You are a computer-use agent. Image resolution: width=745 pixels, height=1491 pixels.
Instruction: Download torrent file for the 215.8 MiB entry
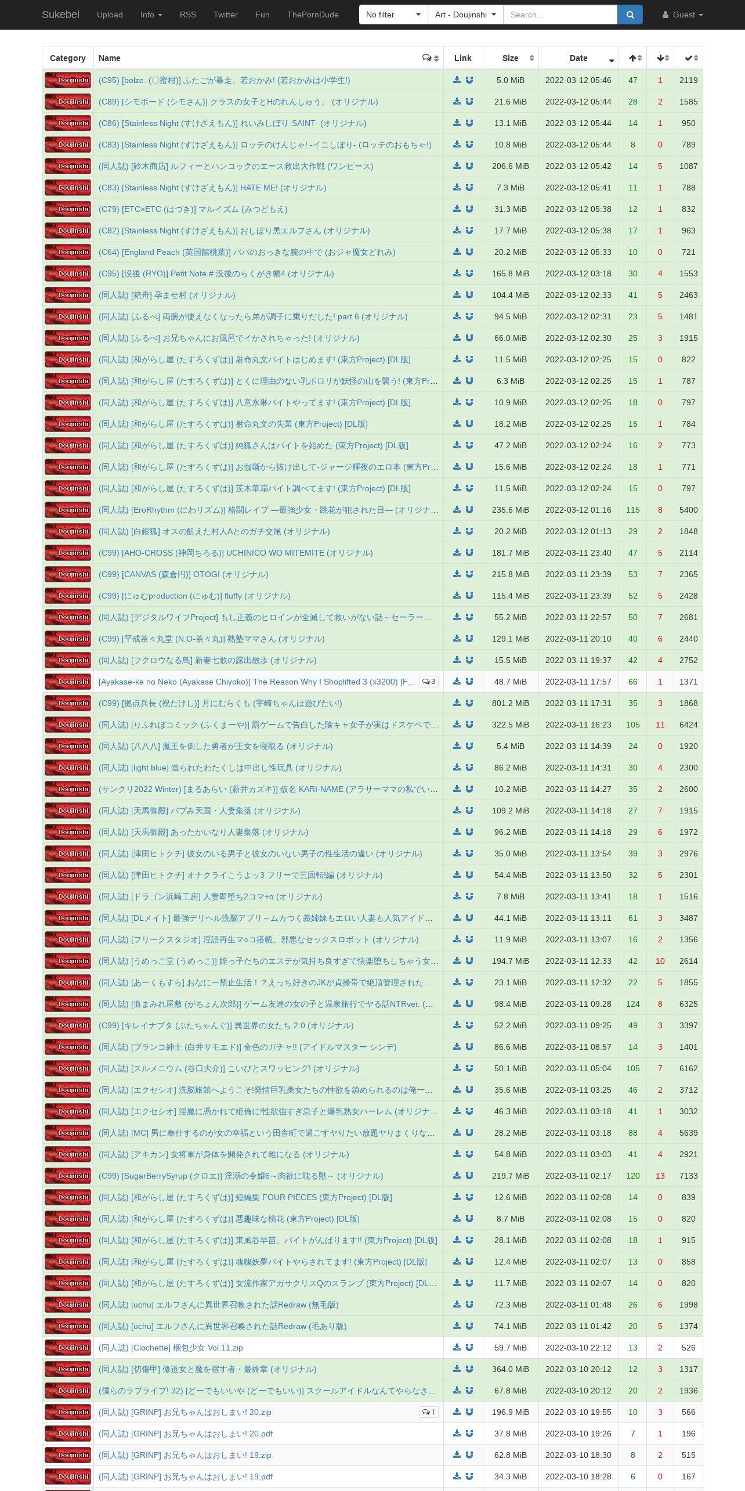point(457,574)
